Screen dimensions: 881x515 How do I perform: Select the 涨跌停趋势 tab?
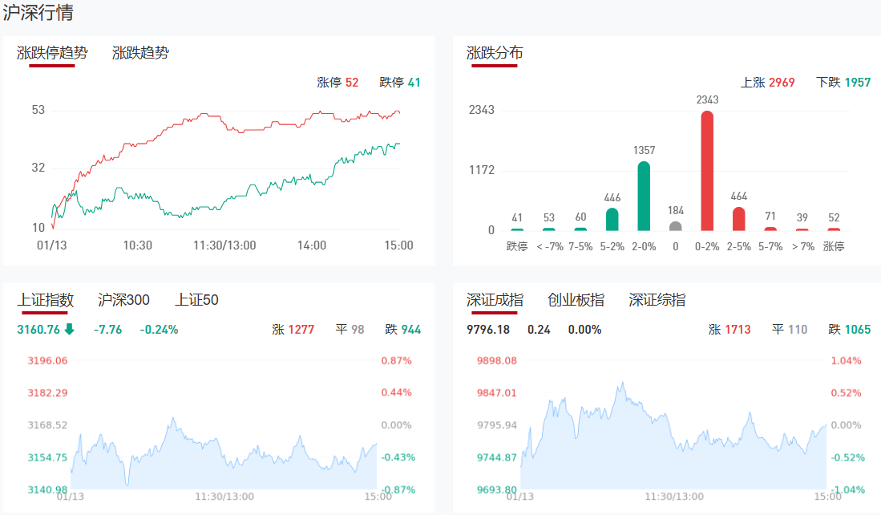coord(52,53)
